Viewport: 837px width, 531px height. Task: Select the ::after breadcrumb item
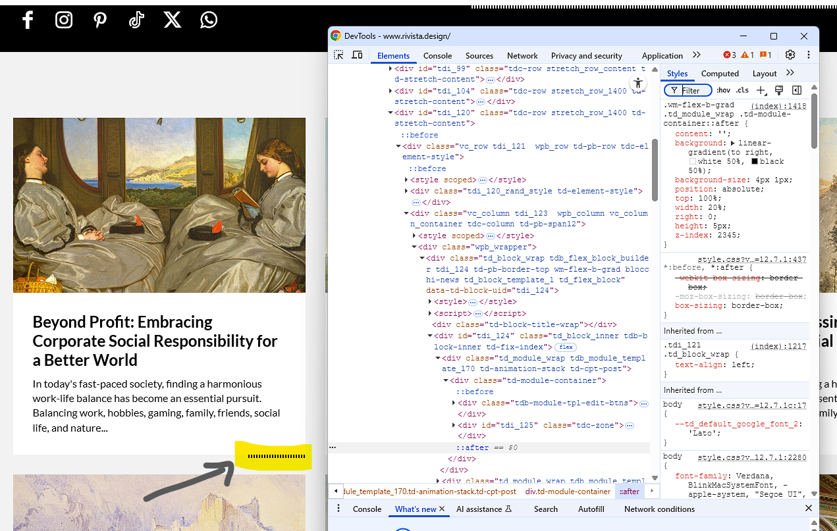[630, 491]
